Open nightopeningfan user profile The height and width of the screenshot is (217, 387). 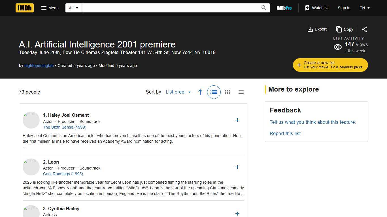coord(39,66)
